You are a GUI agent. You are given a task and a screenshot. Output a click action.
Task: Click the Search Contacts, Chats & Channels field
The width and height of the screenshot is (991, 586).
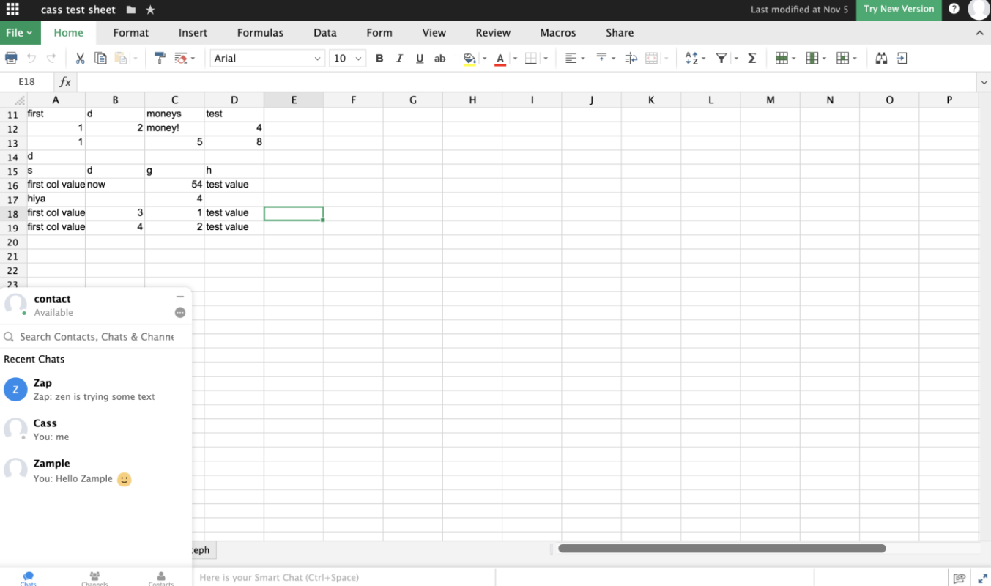pos(97,337)
